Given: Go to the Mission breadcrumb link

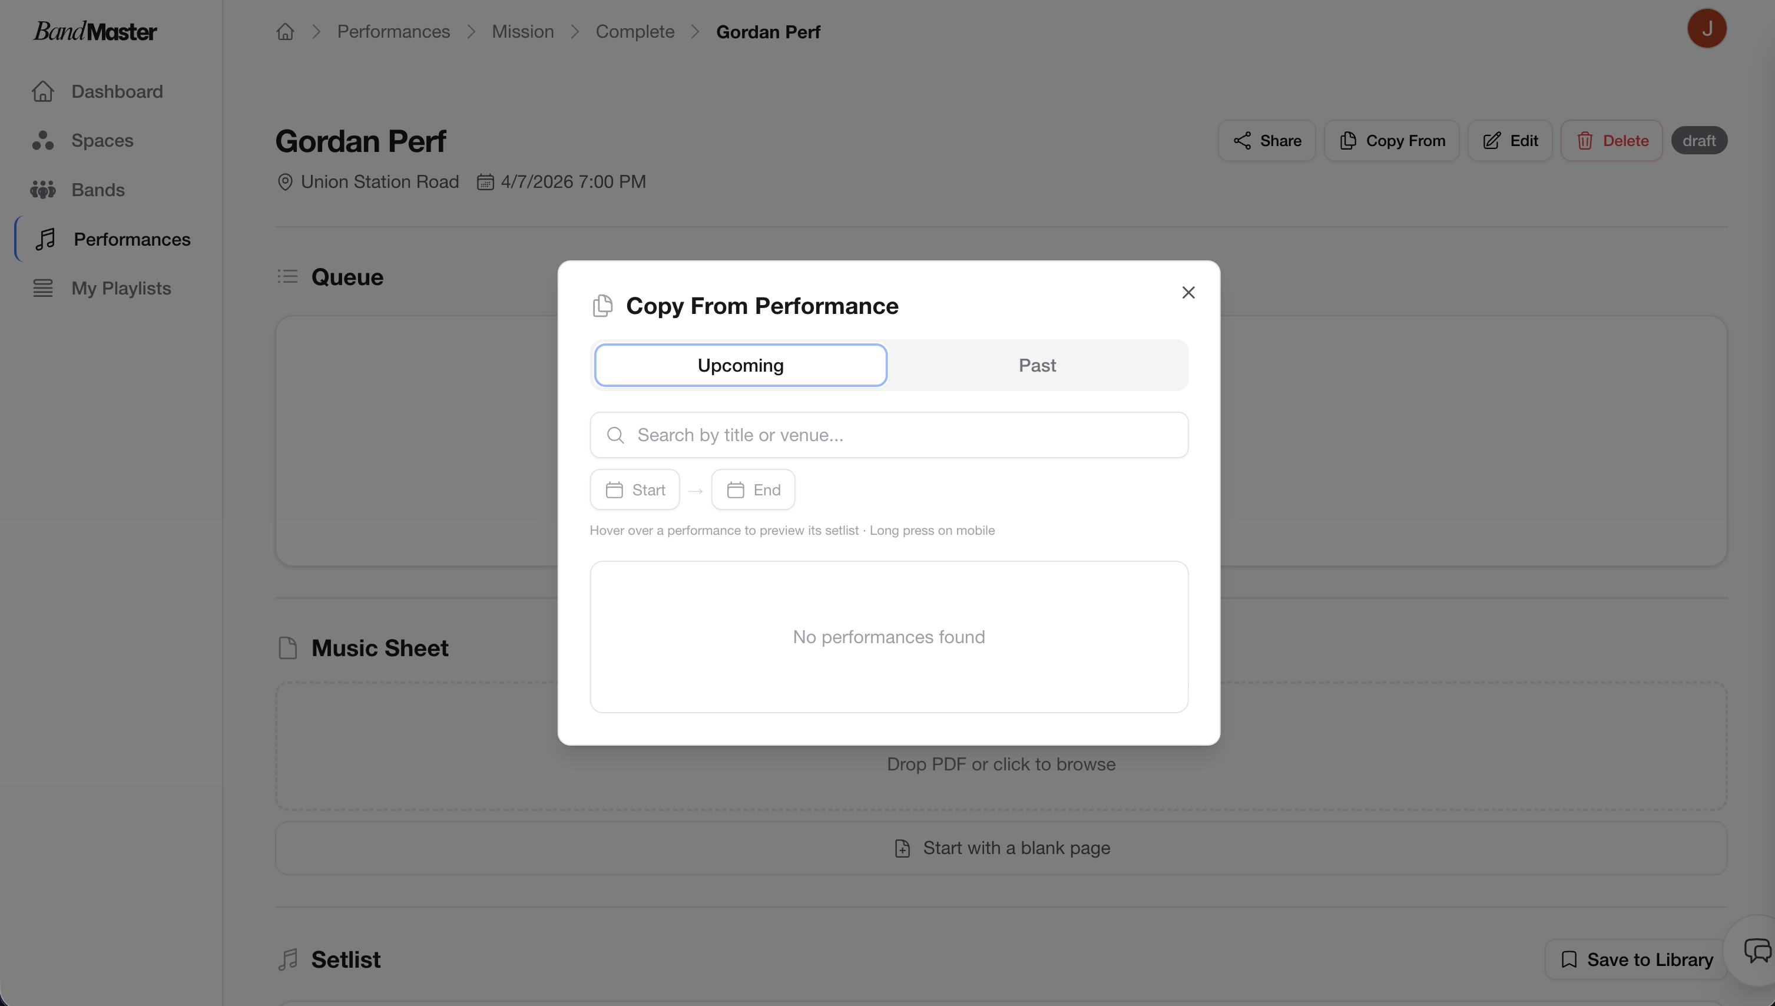Looking at the screenshot, I should (x=522, y=32).
